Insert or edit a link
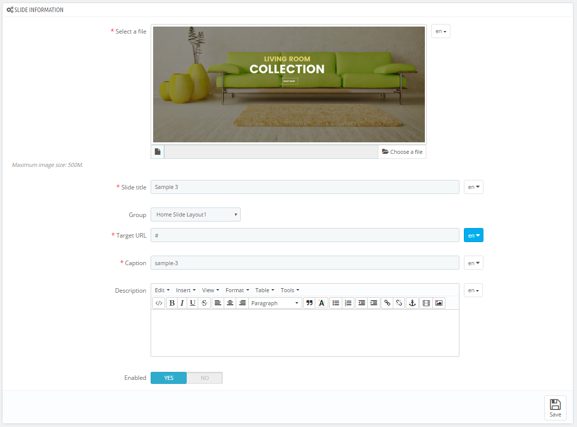Image resolution: width=577 pixels, height=427 pixels. (387, 303)
